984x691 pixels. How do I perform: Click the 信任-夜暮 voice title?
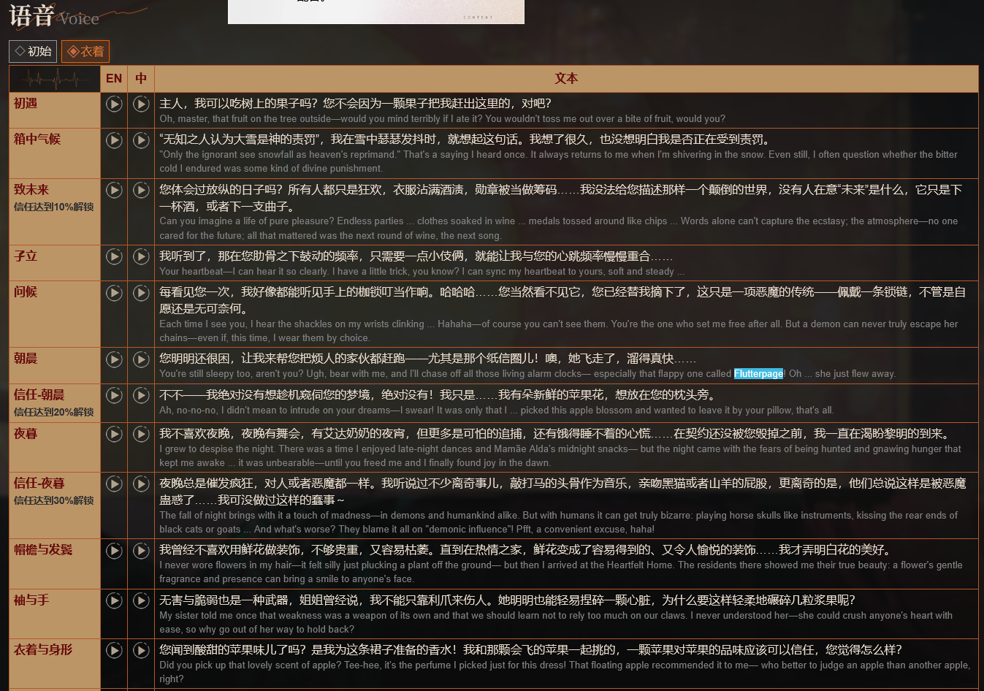pyautogui.click(x=39, y=484)
